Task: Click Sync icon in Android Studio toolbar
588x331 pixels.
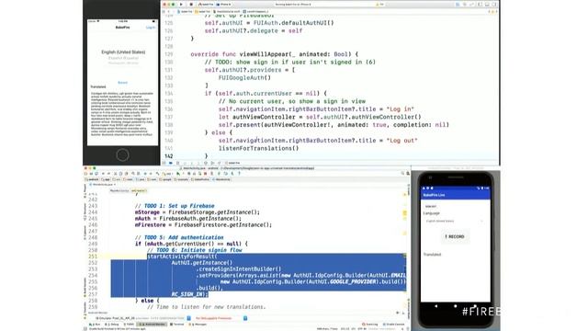Action: point(96,174)
